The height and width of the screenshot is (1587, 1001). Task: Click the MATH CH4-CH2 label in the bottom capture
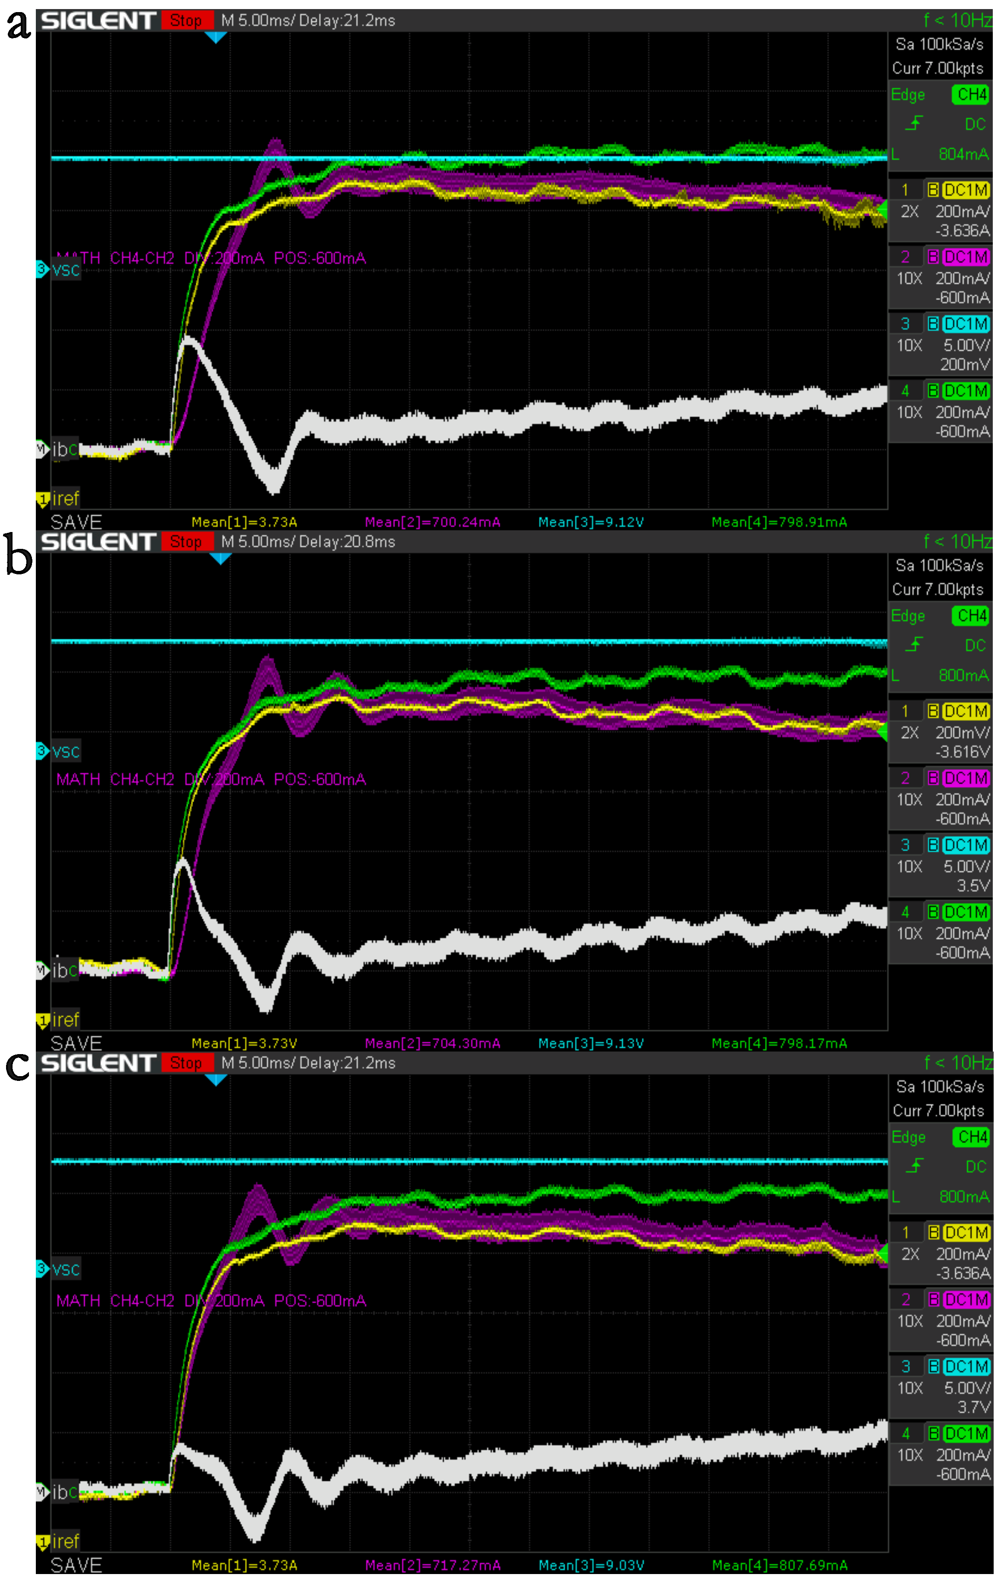(x=115, y=1300)
